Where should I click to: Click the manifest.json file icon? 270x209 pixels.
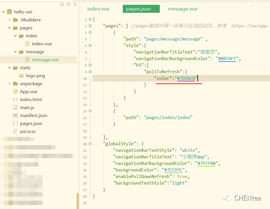click(15, 115)
